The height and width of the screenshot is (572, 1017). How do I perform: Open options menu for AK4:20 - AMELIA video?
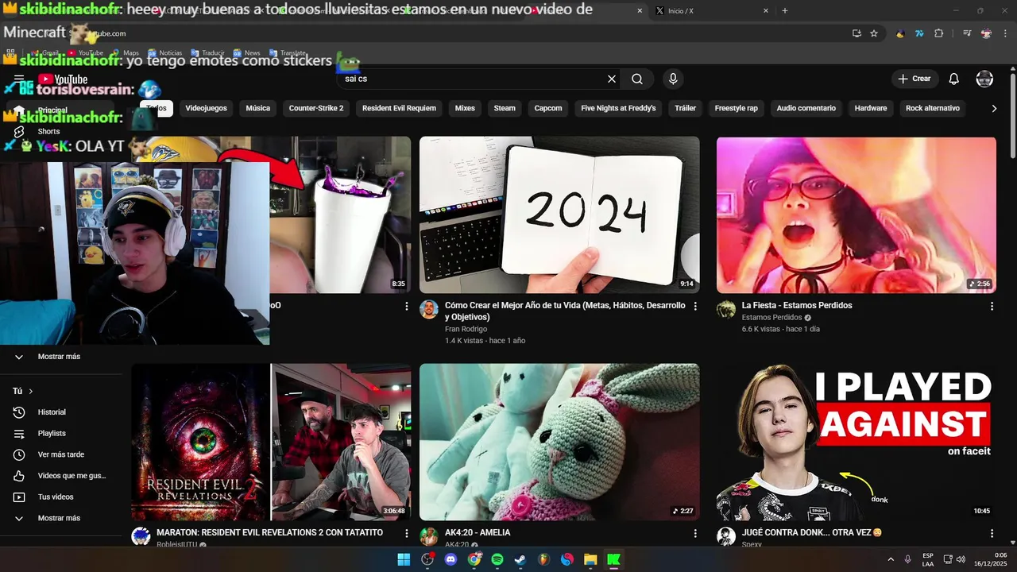coord(695,533)
